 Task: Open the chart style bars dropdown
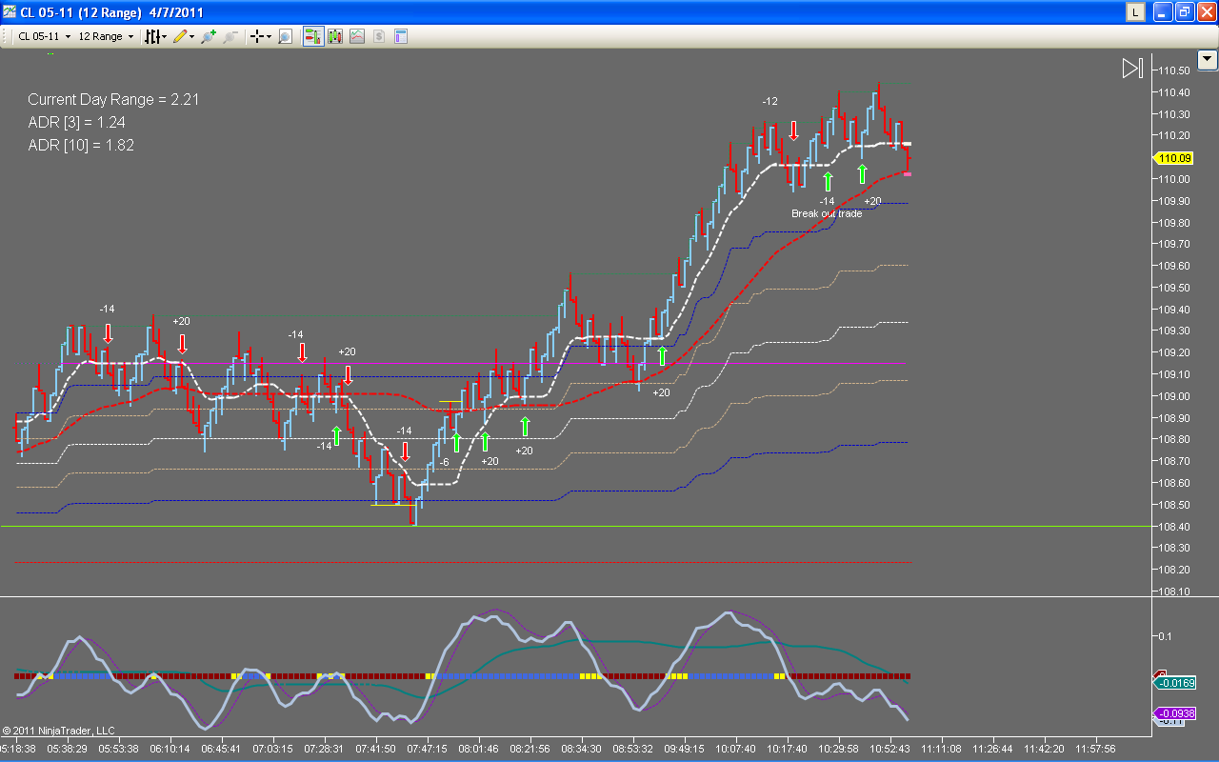coord(155,36)
